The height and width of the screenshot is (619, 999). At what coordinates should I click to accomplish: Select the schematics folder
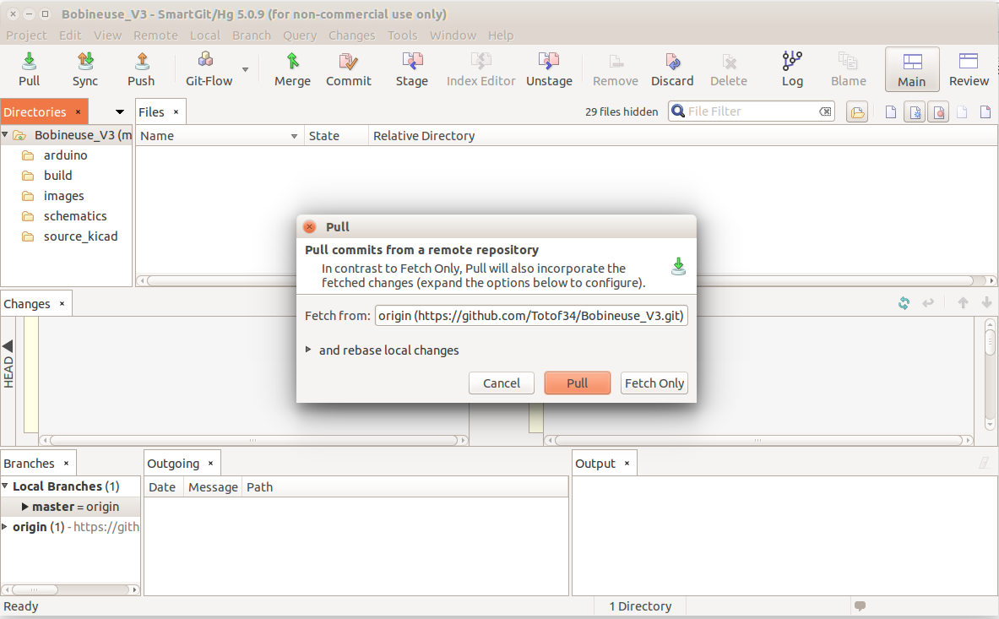coord(74,216)
